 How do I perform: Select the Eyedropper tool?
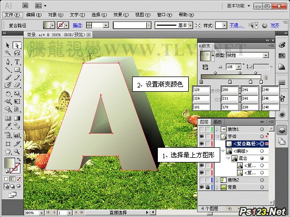point(8,126)
